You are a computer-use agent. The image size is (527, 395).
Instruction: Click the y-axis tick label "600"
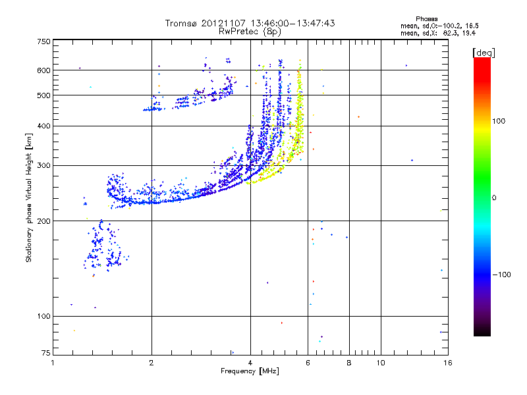43,70
